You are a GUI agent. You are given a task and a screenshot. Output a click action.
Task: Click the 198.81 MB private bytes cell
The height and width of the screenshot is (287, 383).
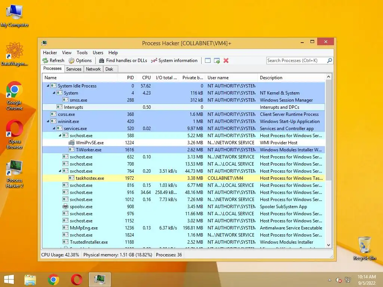(x=193, y=228)
